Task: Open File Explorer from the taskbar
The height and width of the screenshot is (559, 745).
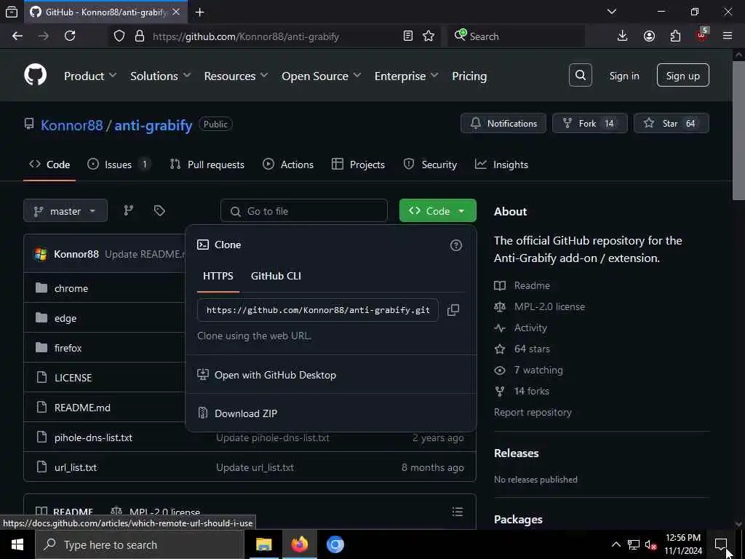Action: coord(263,544)
